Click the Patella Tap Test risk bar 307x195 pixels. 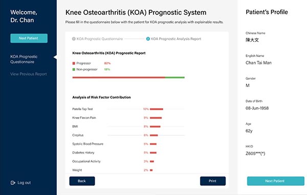(x=157, y=109)
